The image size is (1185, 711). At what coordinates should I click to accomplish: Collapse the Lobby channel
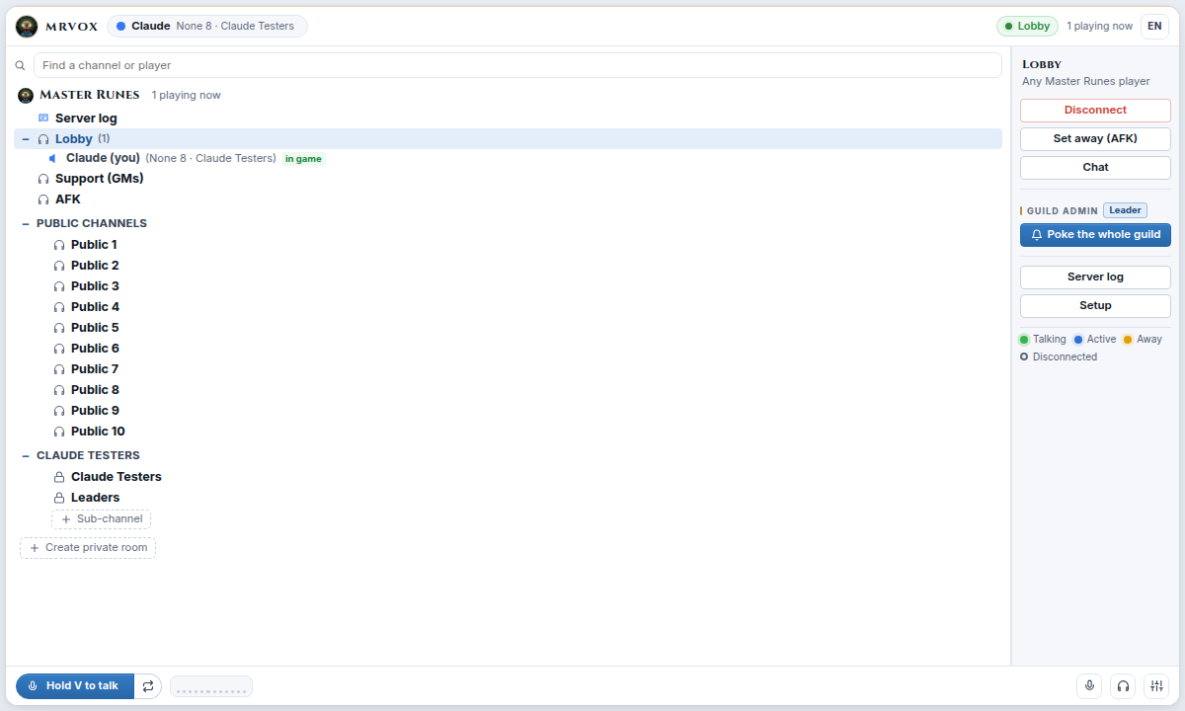point(26,139)
